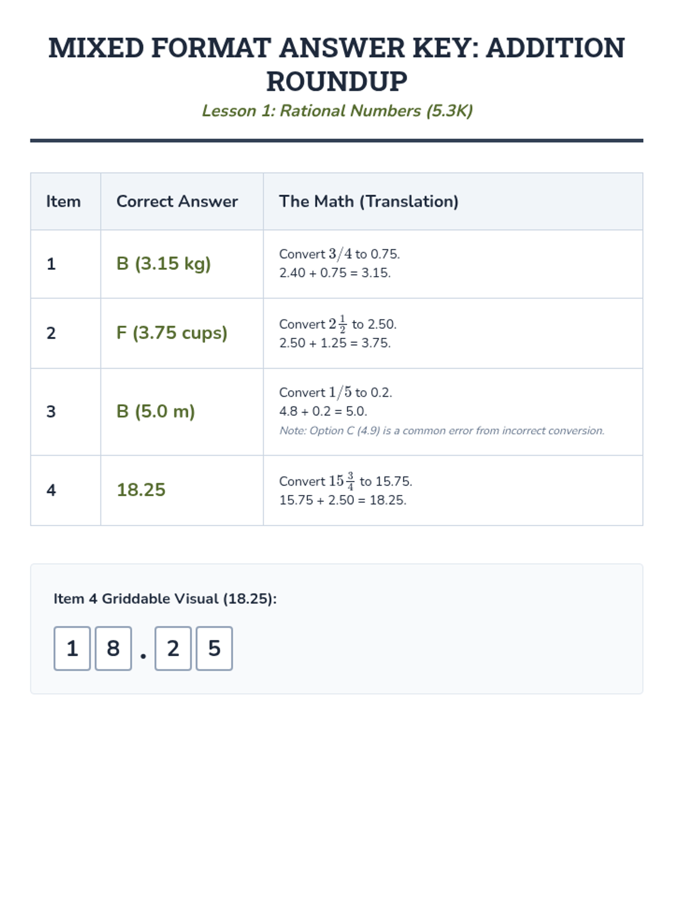Select the F (3.75 cups) answer

(x=172, y=333)
